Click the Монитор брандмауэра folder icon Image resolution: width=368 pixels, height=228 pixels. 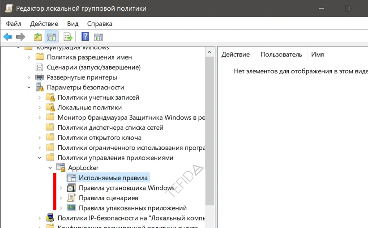pos(50,117)
